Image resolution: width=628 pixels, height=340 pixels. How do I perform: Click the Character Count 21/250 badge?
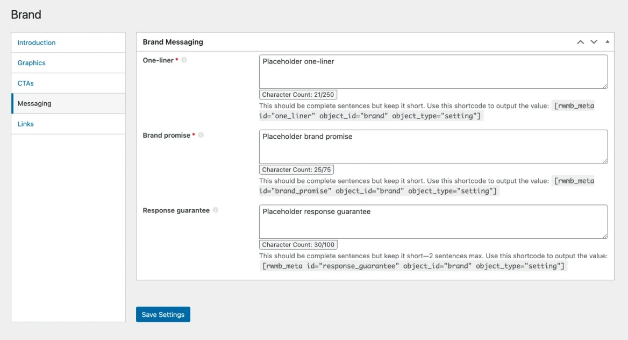click(x=298, y=94)
